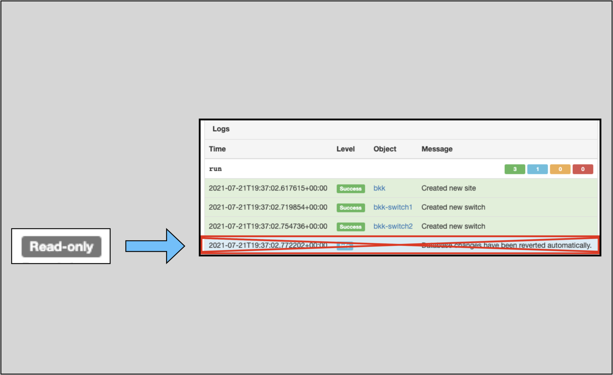The height and width of the screenshot is (375, 613).
Task: Click the red failure count badge showing 0
Action: (x=583, y=169)
